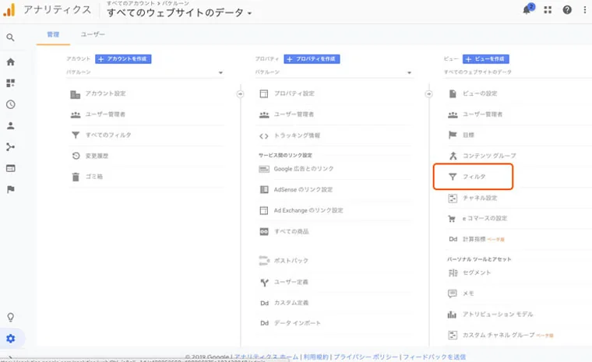Expand the property selector dropdown
Viewport: 592px width, 362px height.
(333, 72)
